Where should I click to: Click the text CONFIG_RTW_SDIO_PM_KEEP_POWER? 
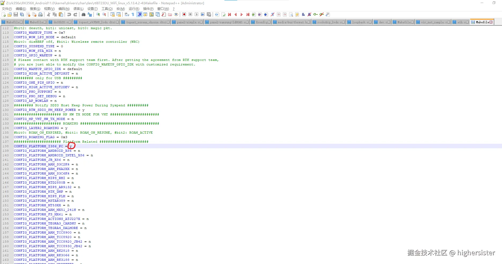point(45,110)
